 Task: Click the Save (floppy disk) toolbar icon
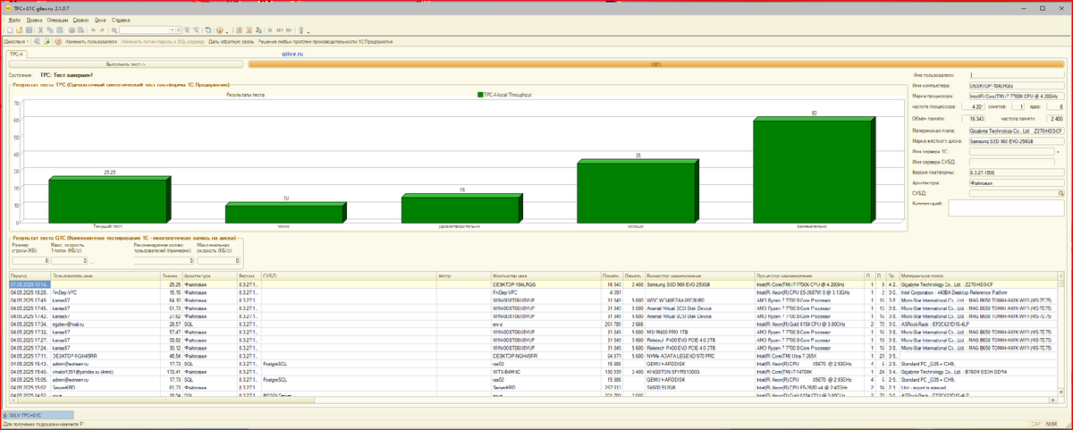[29, 30]
